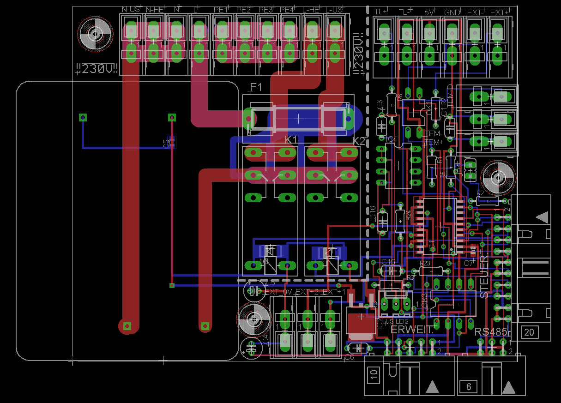The image size is (561, 403).
Task: Select the N-HE terminal label
Action: 155,9
